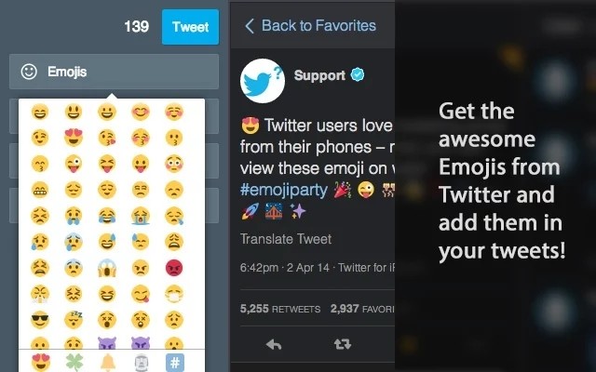Screen dimensions: 596x372
Task: Choose the sleeping zzz face emoji
Action: [x=74, y=320]
